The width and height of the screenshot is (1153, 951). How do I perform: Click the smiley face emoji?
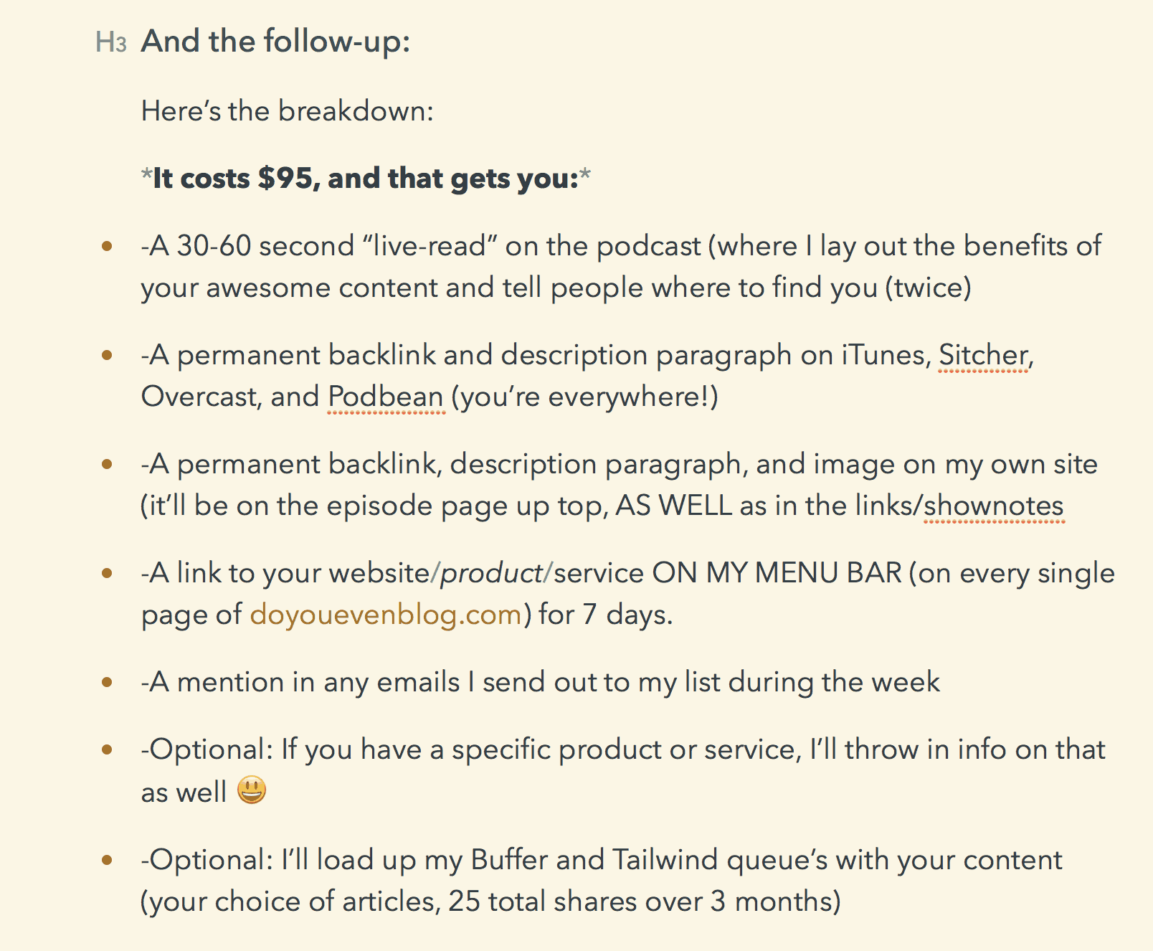[x=252, y=790]
